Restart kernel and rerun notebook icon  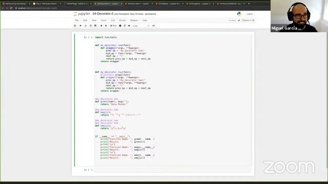(x=129, y=26)
